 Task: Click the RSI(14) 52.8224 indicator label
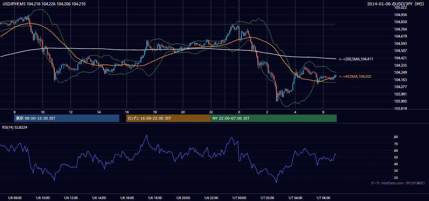(14, 127)
